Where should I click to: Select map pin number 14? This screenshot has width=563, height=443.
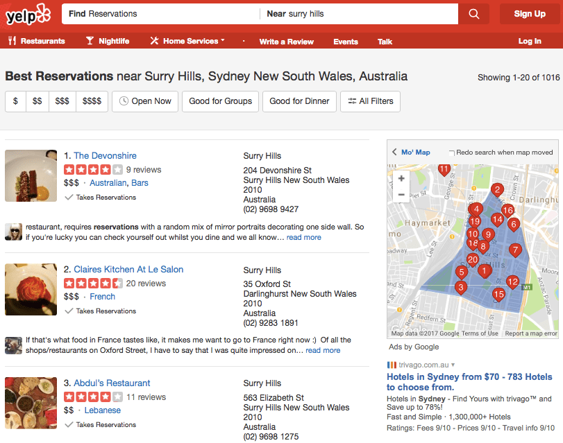pos(497,220)
